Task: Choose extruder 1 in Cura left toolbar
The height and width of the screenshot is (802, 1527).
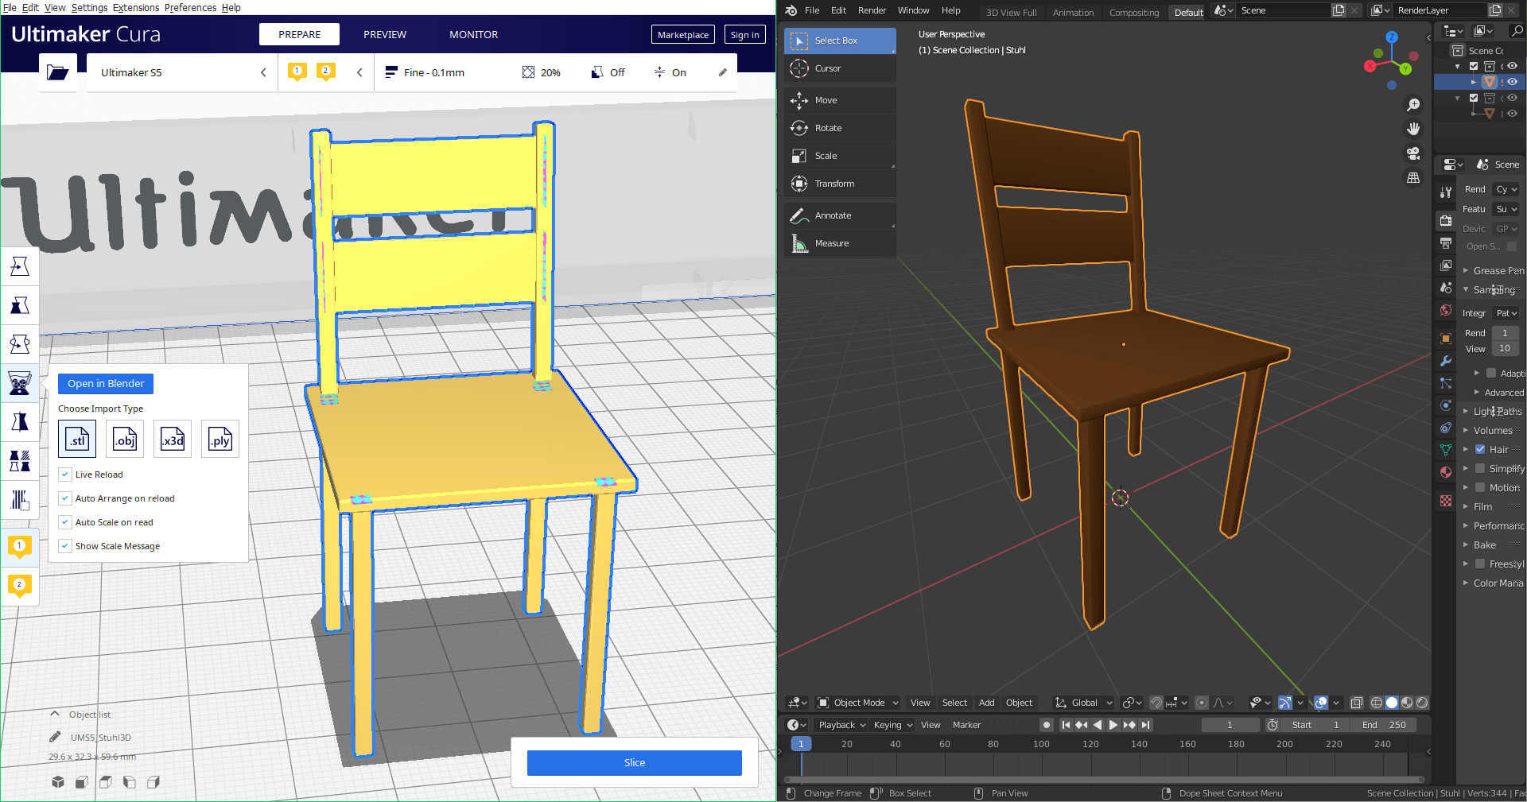Action: pyautogui.click(x=20, y=547)
